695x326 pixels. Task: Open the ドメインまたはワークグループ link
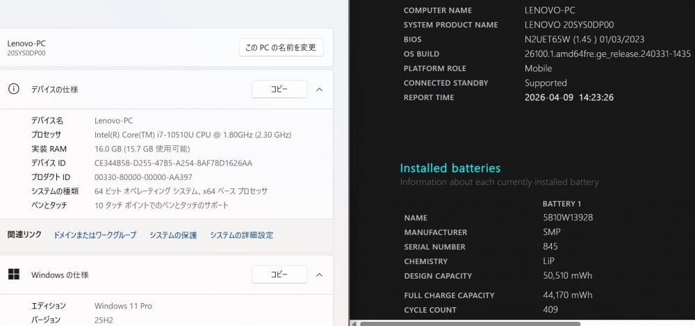(95, 235)
